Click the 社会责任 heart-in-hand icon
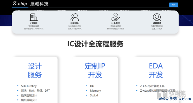The height and width of the screenshot is (103, 193). pyautogui.click(x=115, y=17)
